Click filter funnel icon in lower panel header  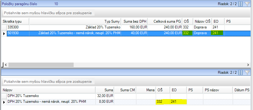(247, 73)
